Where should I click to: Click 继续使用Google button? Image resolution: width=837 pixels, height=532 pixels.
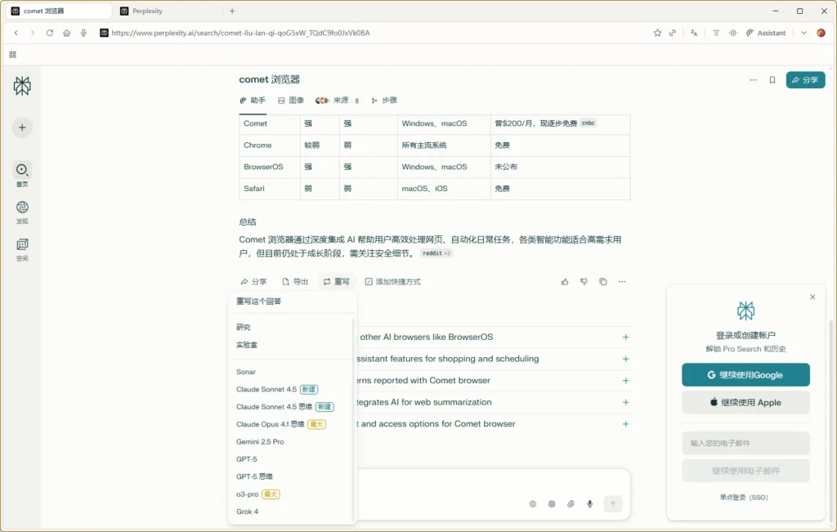click(745, 375)
